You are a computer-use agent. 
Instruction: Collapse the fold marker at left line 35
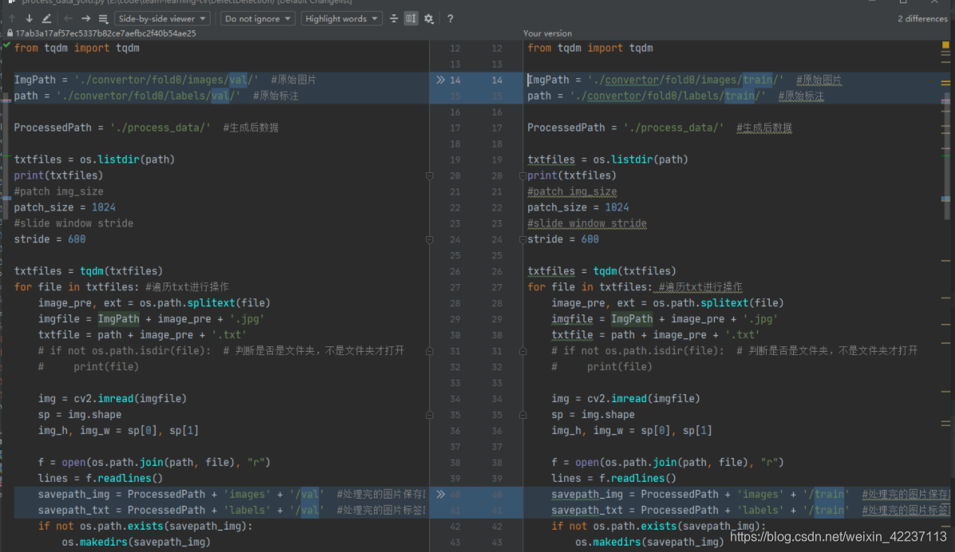[x=429, y=415]
